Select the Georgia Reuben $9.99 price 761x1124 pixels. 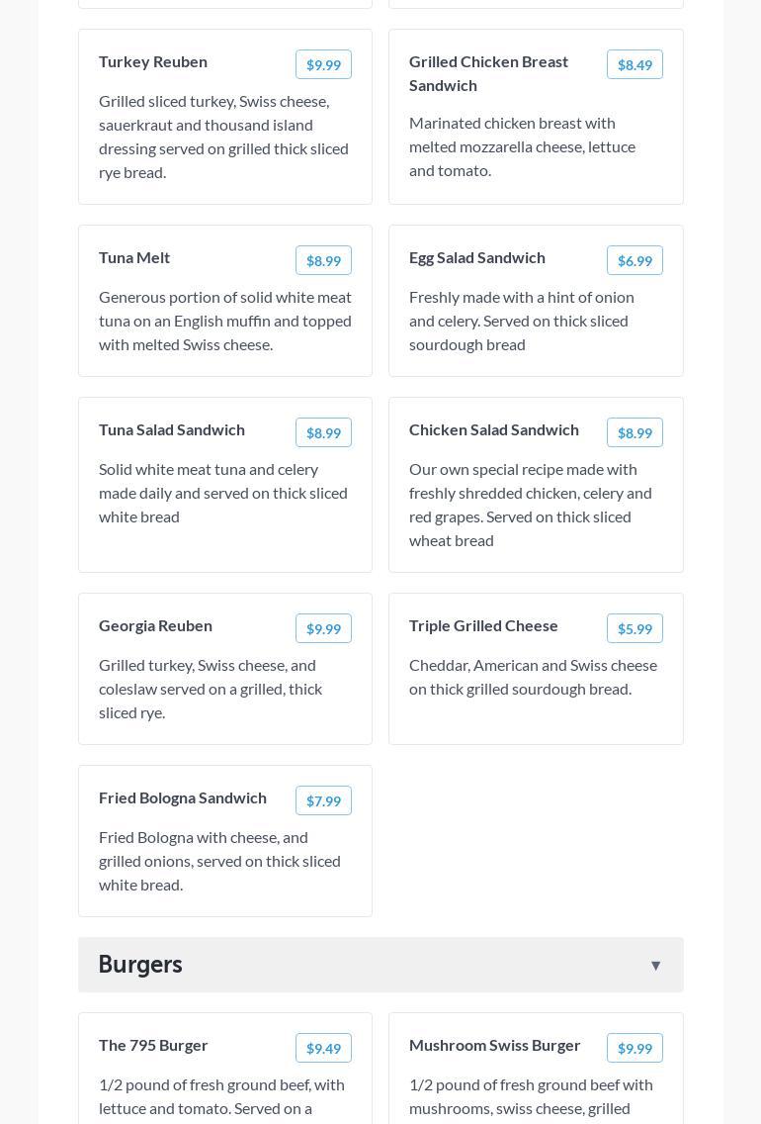(323, 628)
